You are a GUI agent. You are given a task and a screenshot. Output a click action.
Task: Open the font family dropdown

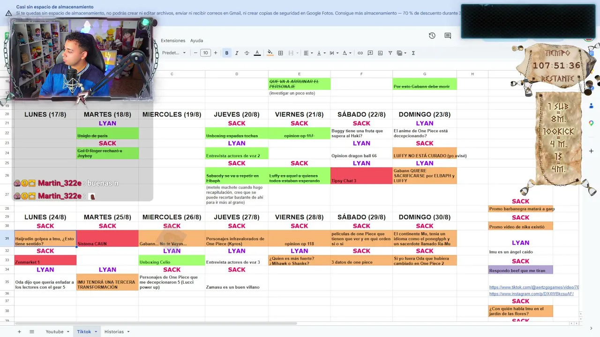[x=174, y=53]
